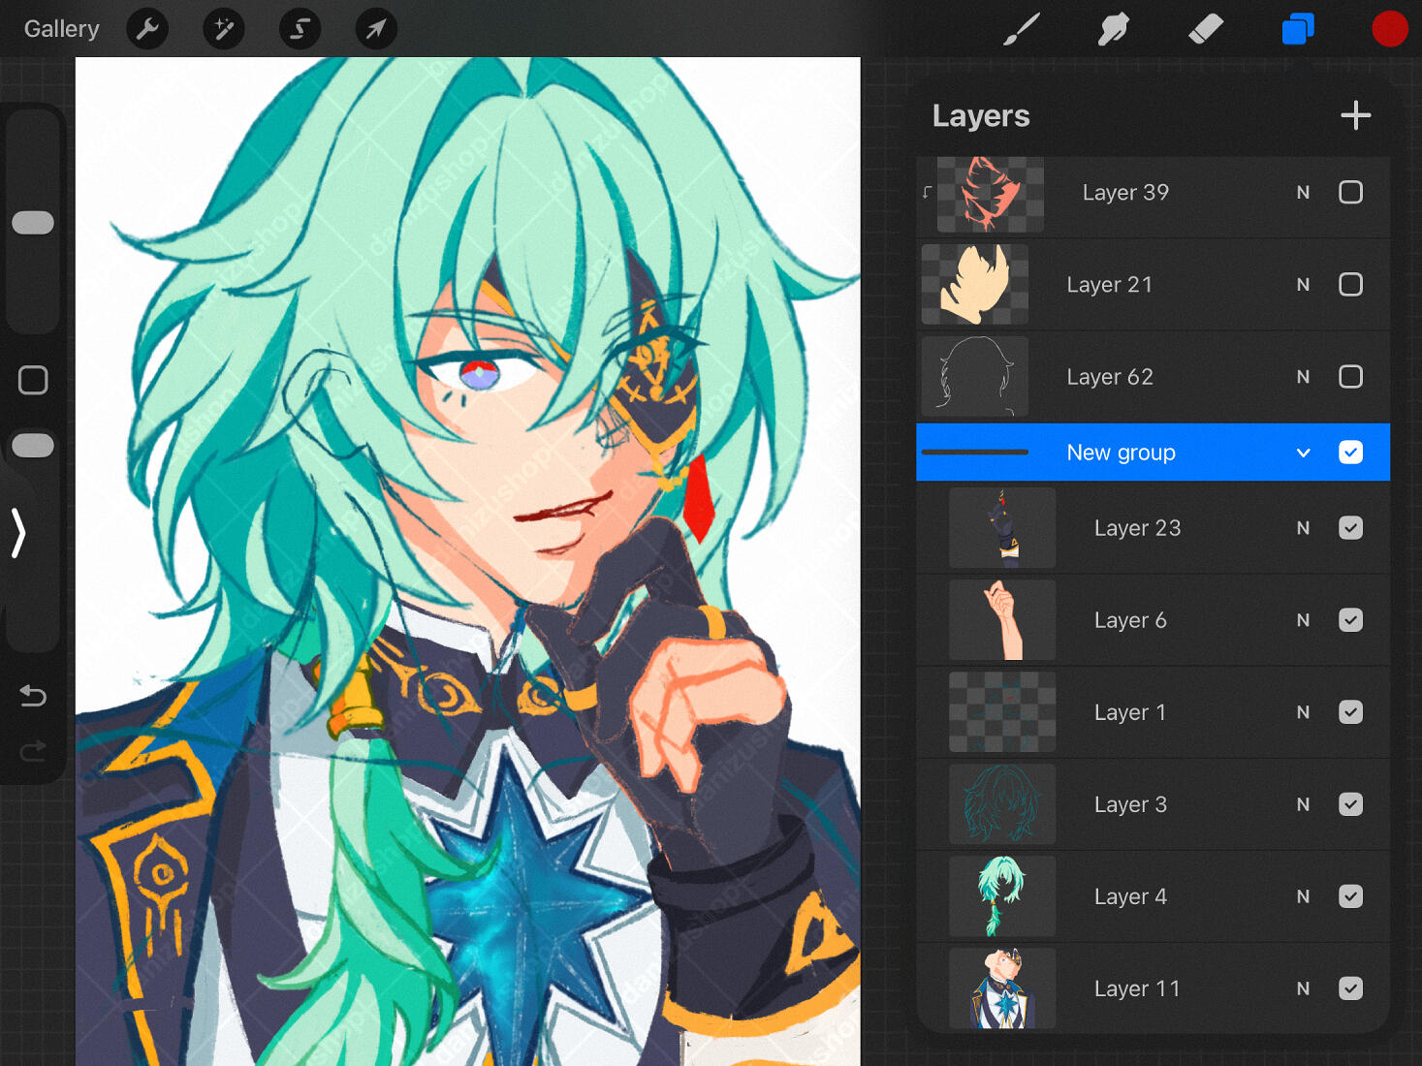Open the Actions wrench menu
Viewport: 1422px width, 1066px height.
point(147,29)
